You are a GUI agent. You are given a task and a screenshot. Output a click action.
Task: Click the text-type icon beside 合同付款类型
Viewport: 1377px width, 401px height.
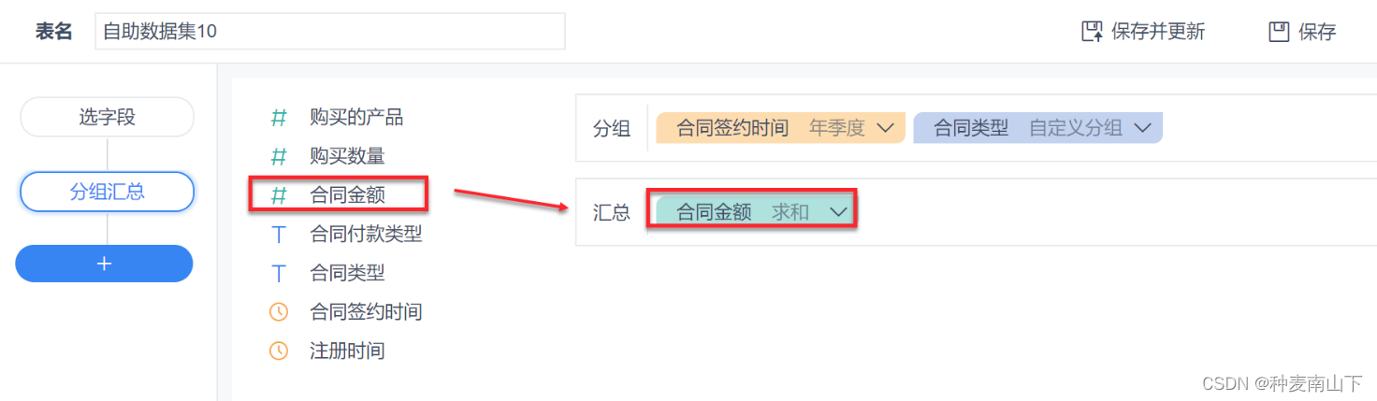pyautogui.click(x=279, y=235)
